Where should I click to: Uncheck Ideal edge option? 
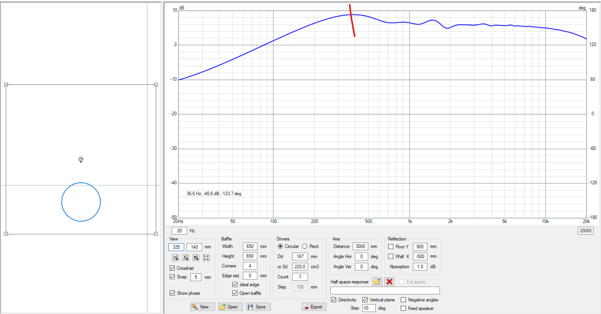point(235,285)
